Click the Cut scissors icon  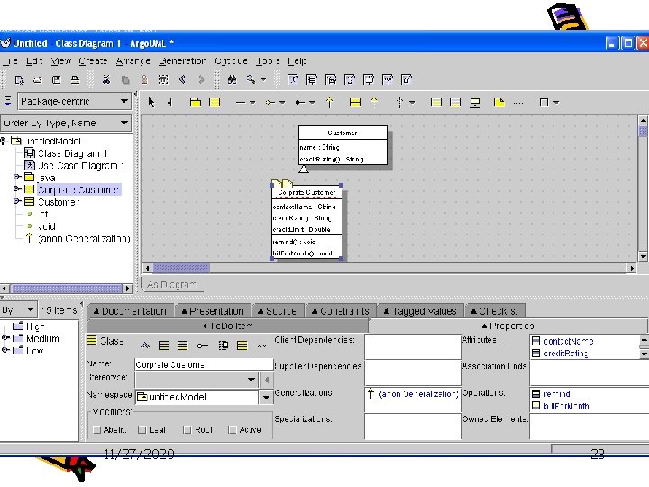point(106,79)
